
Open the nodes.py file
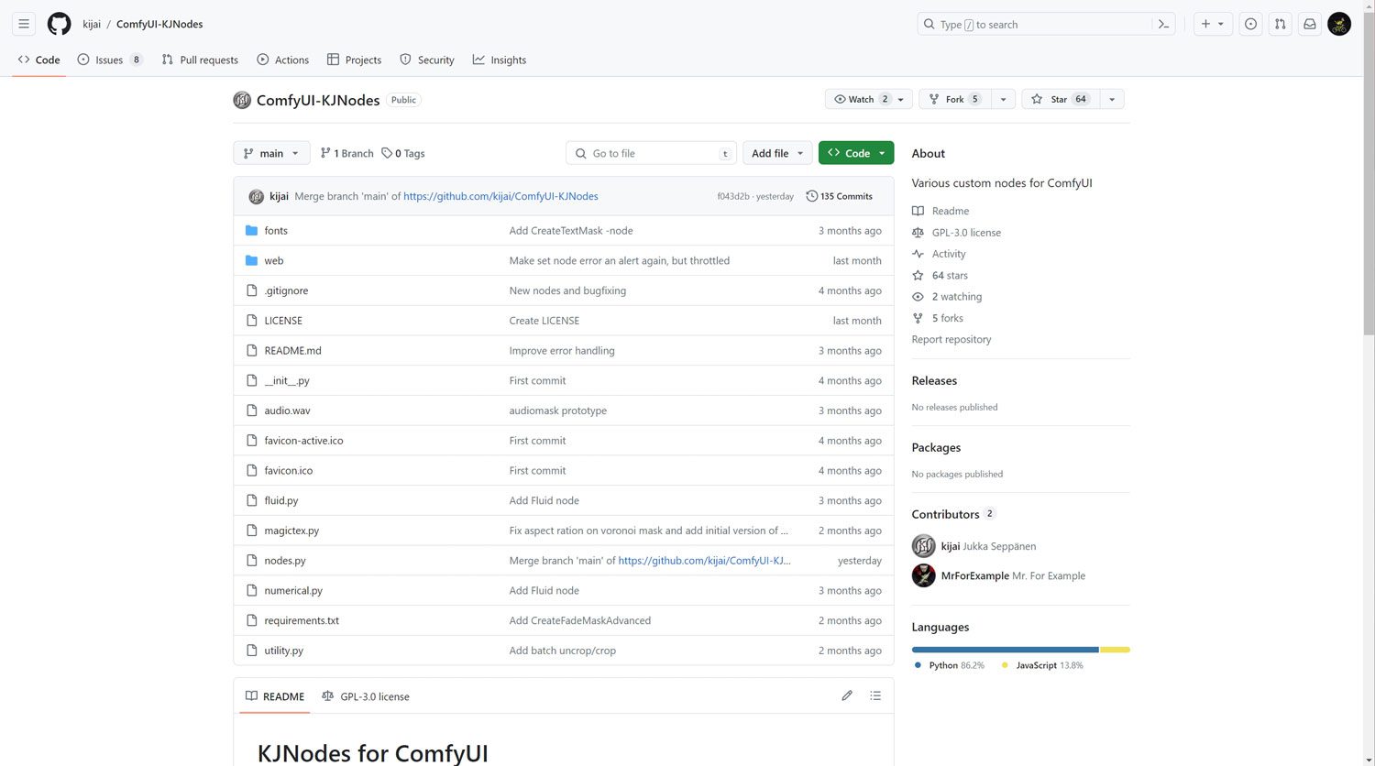(x=285, y=561)
